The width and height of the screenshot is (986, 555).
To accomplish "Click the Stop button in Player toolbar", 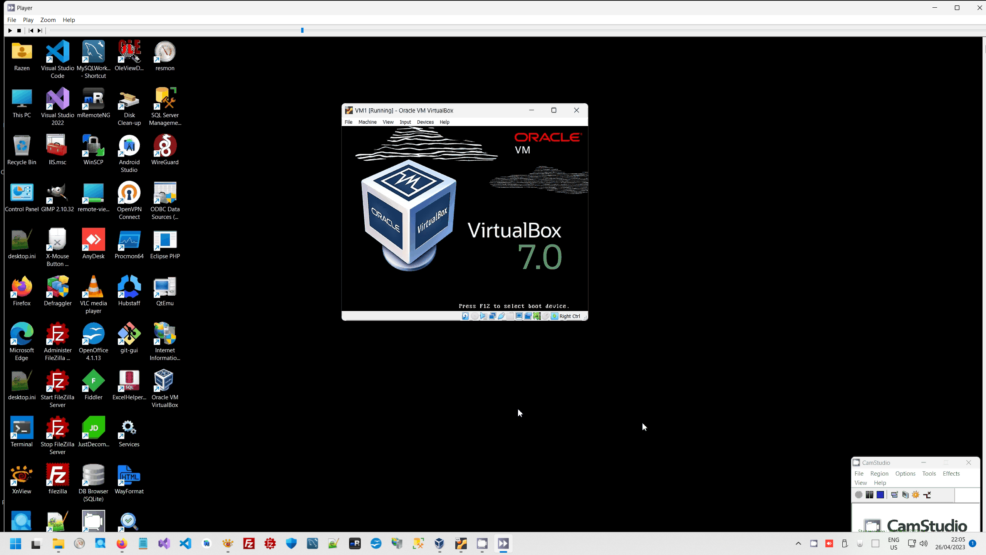I will (x=19, y=30).
